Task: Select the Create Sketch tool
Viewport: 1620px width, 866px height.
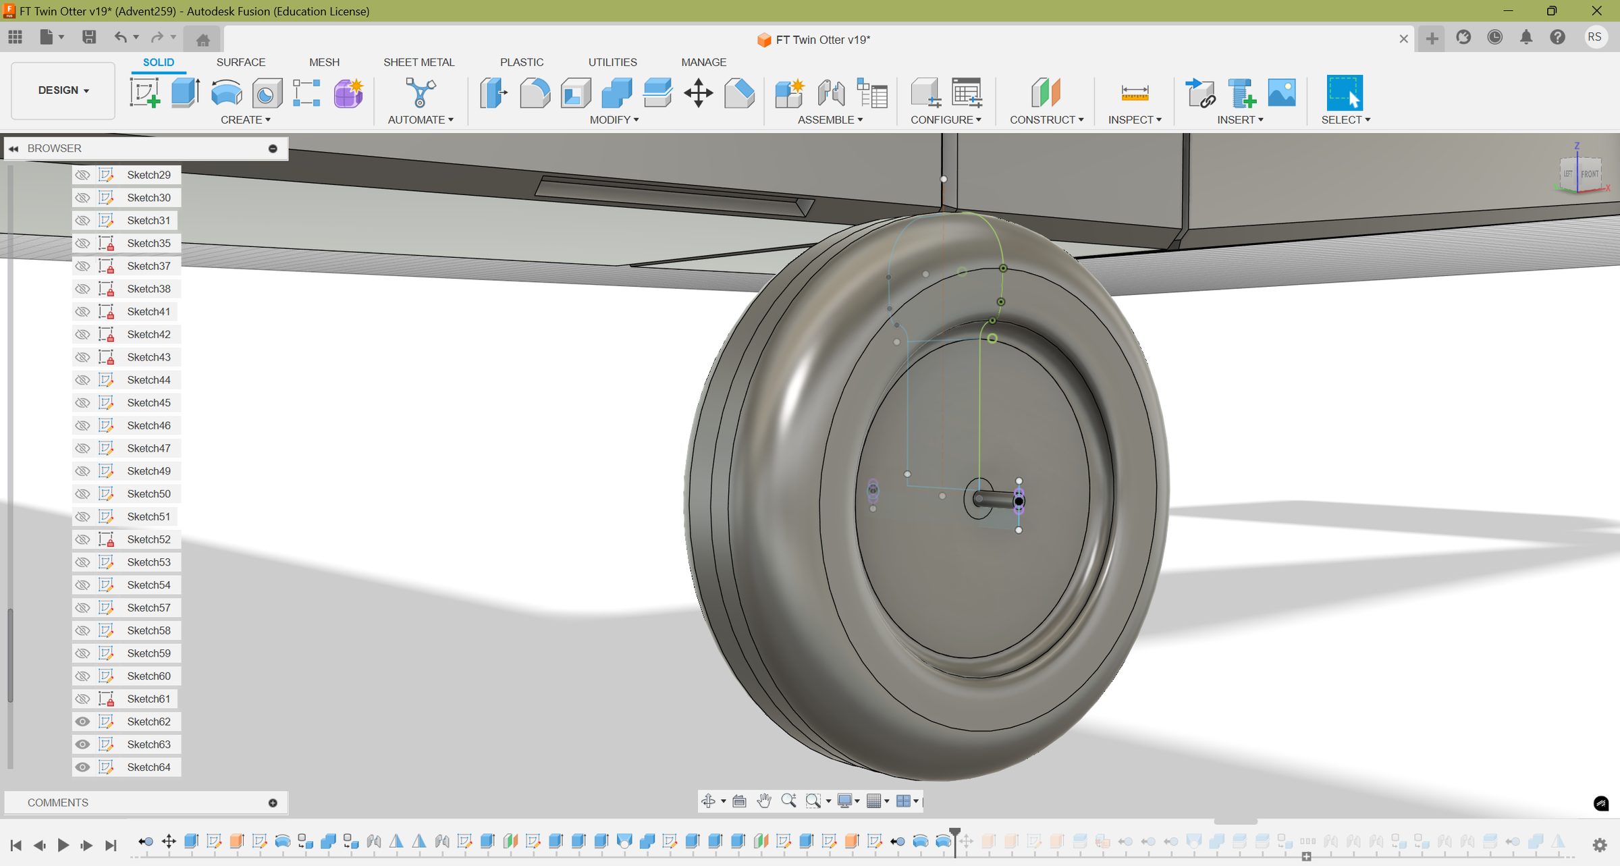Action: [x=144, y=92]
